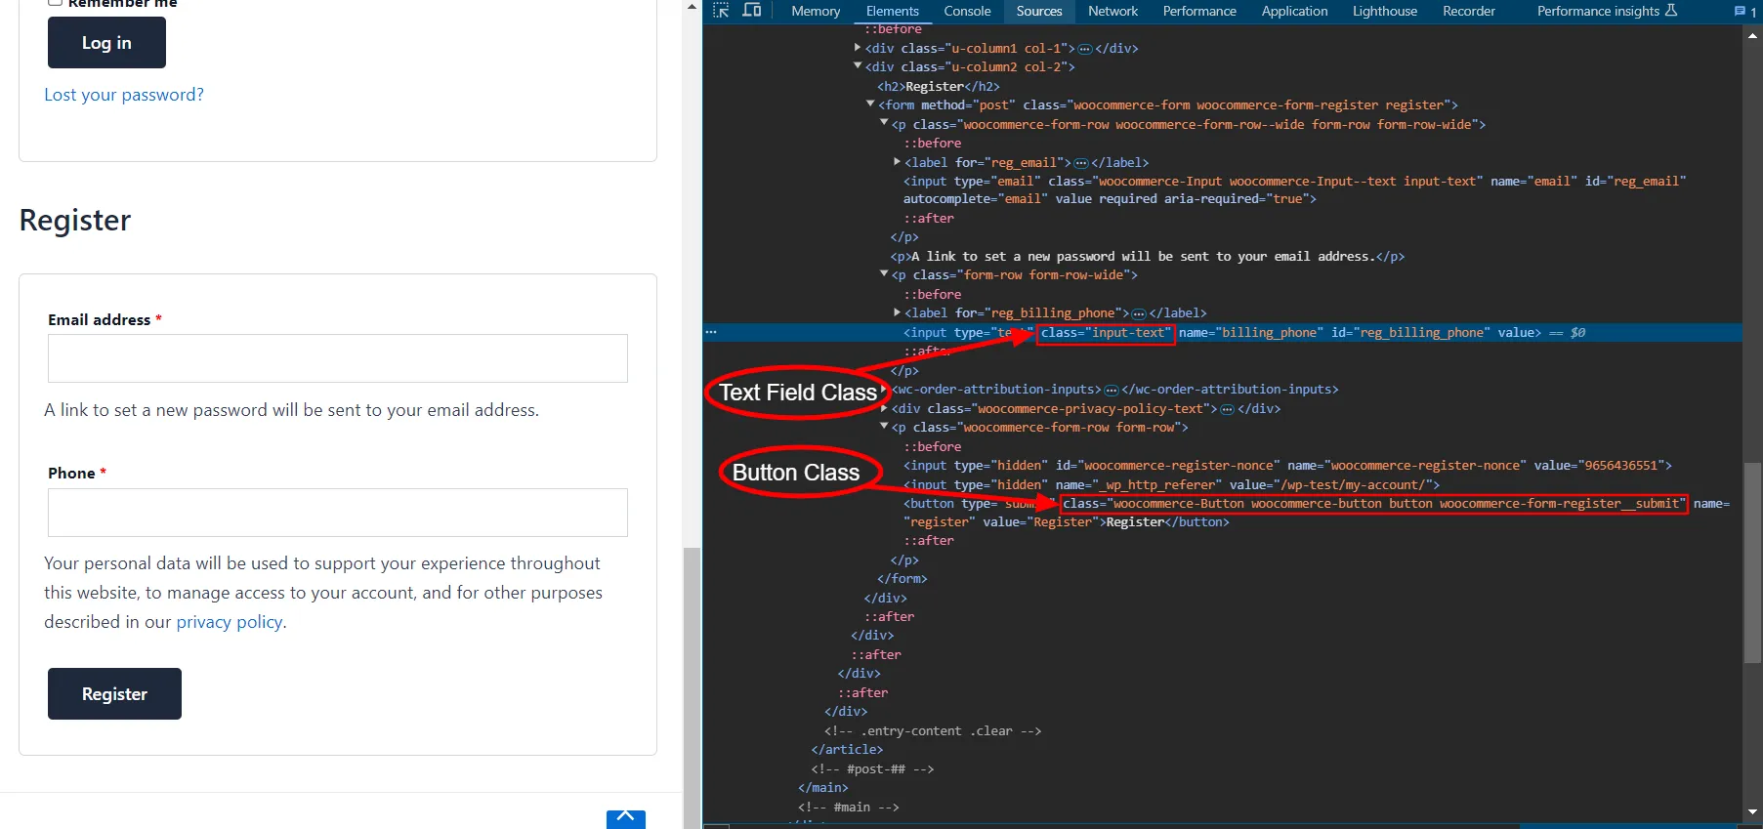Open the Performance tab
Screen dimensions: 1763x829
pos(1199,11)
